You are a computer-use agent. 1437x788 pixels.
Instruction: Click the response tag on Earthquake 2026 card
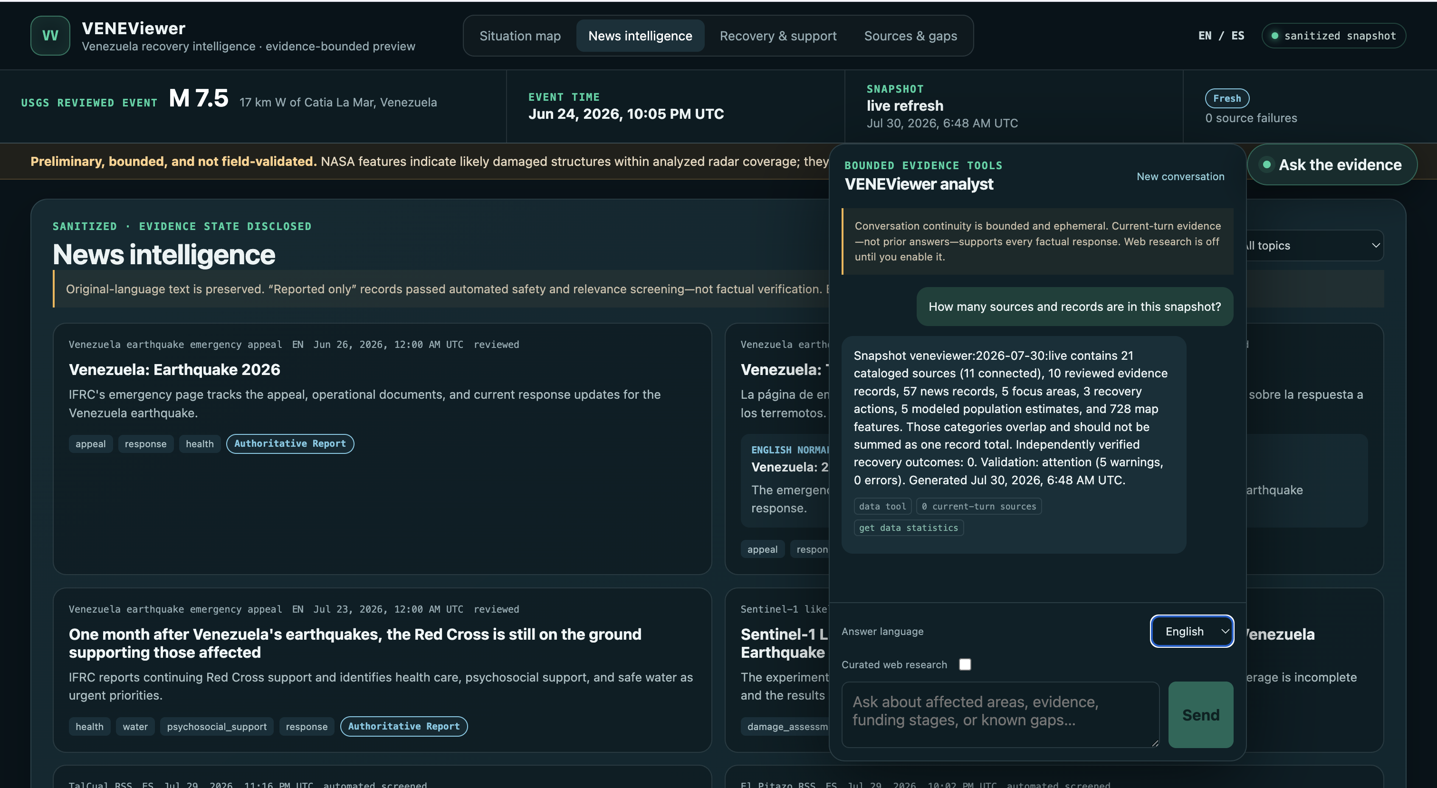(x=145, y=444)
